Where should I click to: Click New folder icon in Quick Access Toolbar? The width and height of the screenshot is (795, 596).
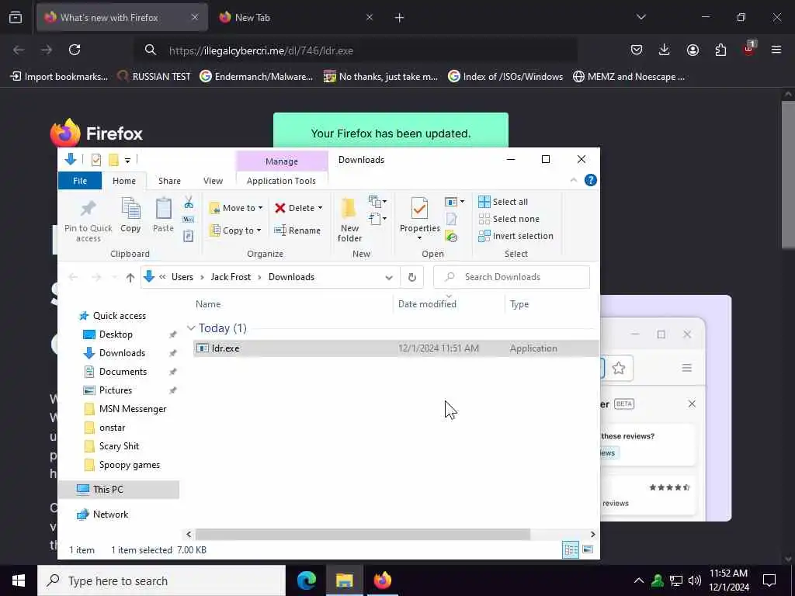coord(113,160)
